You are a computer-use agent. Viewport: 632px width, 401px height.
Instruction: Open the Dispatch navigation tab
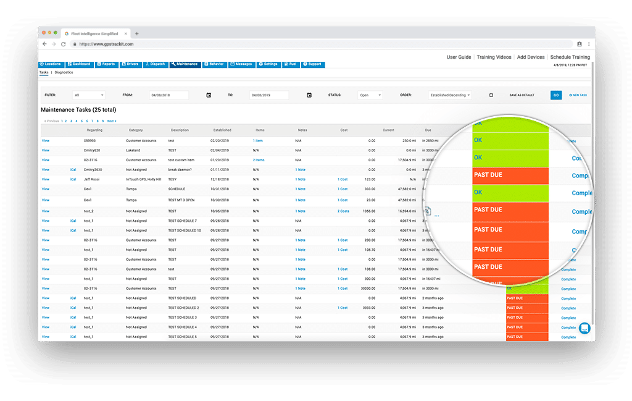[x=155, y=64]
